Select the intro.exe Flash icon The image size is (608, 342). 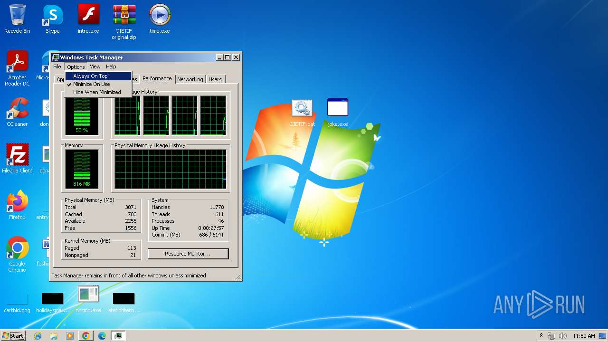coord(88,19)
